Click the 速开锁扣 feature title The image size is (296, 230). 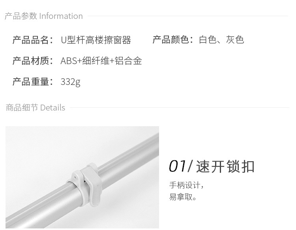click(225, 166)
